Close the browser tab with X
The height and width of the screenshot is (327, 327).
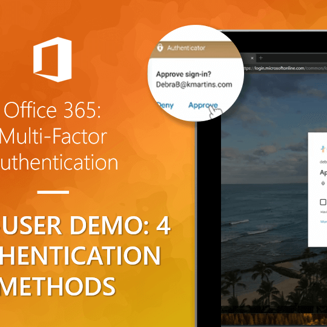tap(252, 58)
